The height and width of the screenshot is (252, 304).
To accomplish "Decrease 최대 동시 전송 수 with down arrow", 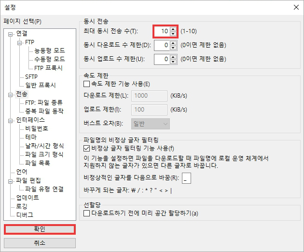I will [173, 34].
